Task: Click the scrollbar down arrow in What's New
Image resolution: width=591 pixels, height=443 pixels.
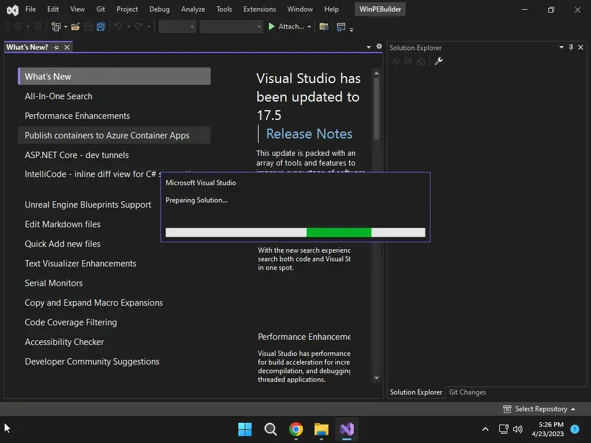Action: (376, 378)
